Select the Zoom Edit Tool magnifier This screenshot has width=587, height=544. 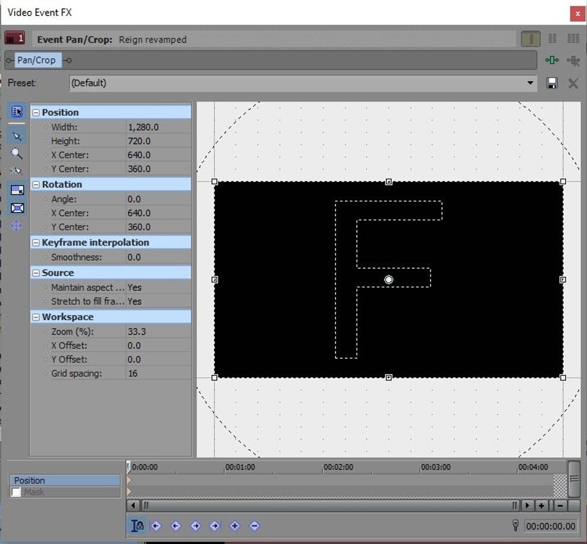[x=17, y=154]
